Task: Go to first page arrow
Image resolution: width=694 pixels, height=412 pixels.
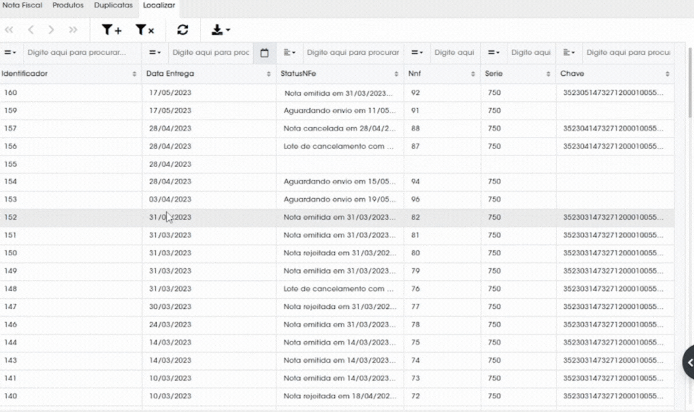Action: click(x=9, y=30)
